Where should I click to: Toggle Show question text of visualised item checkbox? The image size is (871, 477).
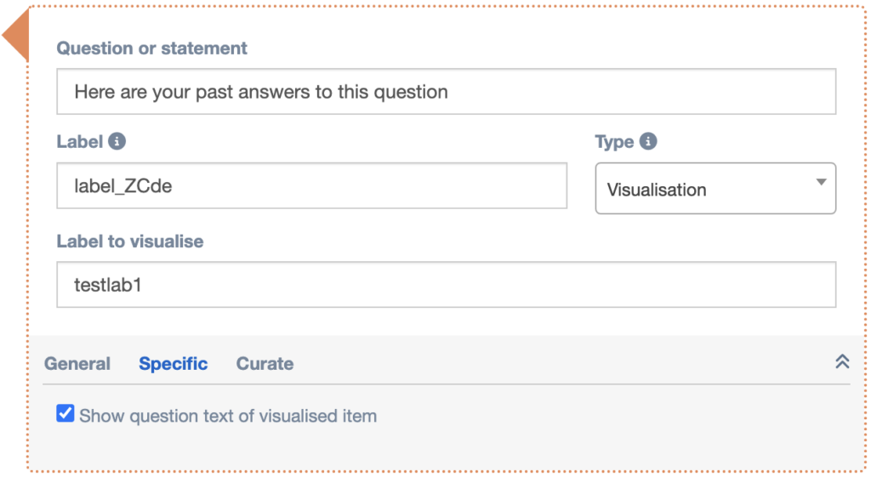tap(65, 414)
